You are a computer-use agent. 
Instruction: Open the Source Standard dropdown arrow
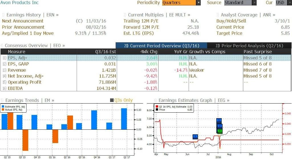pos(254,3)
